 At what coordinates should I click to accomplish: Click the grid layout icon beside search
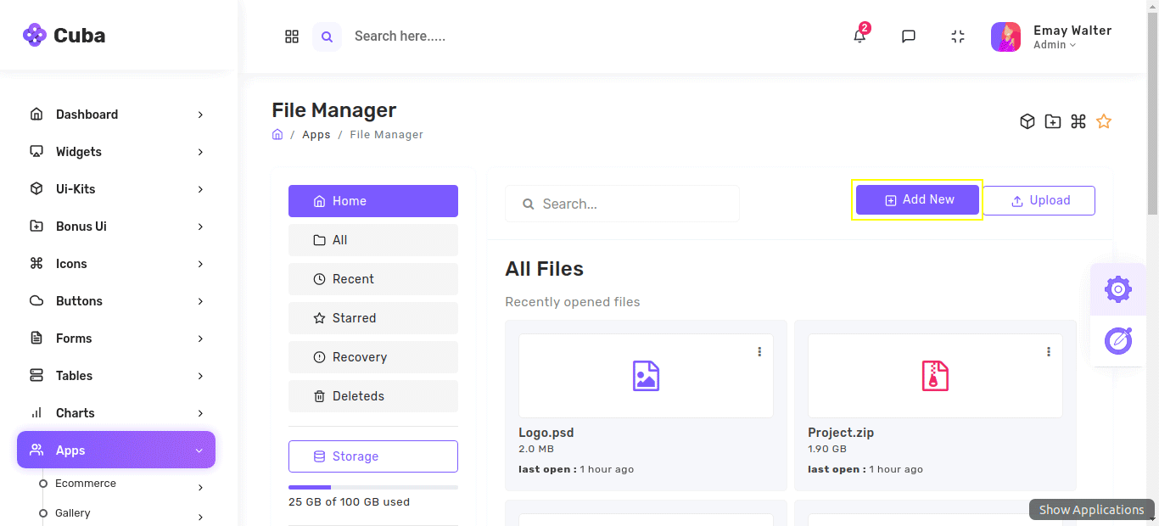pyautogui.click(x=292, y=36)
